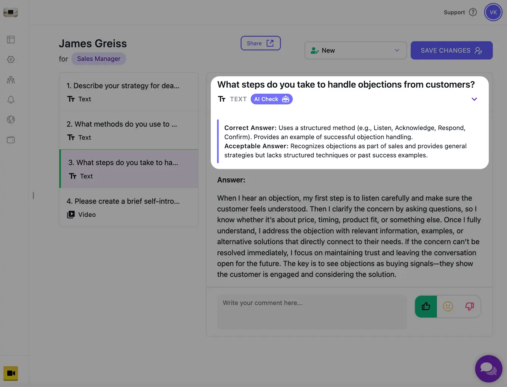The height and width of the screenshot is (387, 507).
Task: Open the purple chat bubble widget
Action: point(488,368)
